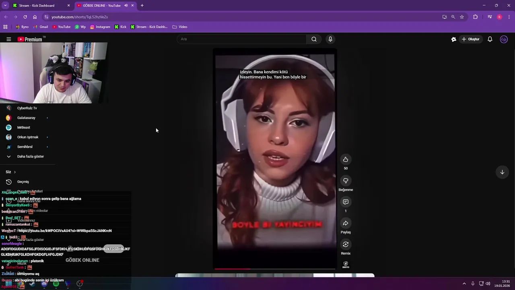Open comments on the short

(x=345, y=202)
